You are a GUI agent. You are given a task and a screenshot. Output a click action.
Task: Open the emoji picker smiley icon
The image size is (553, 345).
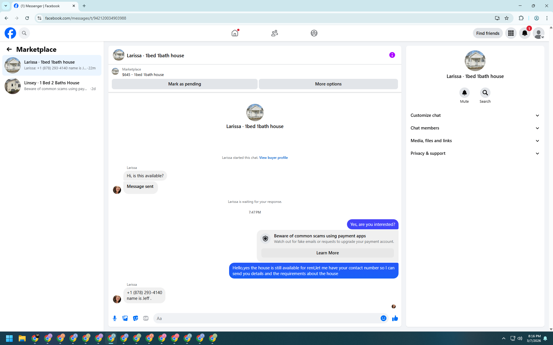click(383, 318)
